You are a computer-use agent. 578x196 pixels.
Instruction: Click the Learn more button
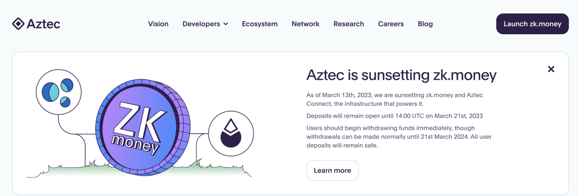tap(332, 170)
